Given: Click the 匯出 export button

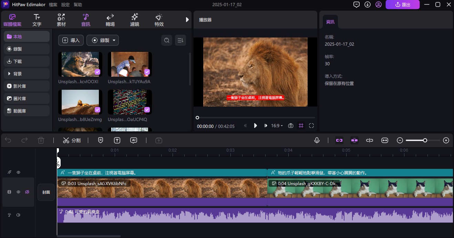Looking at the screenshot, I should 402,4.
